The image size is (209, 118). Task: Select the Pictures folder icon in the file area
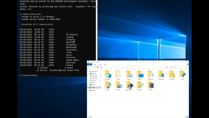tap(118, 86)
